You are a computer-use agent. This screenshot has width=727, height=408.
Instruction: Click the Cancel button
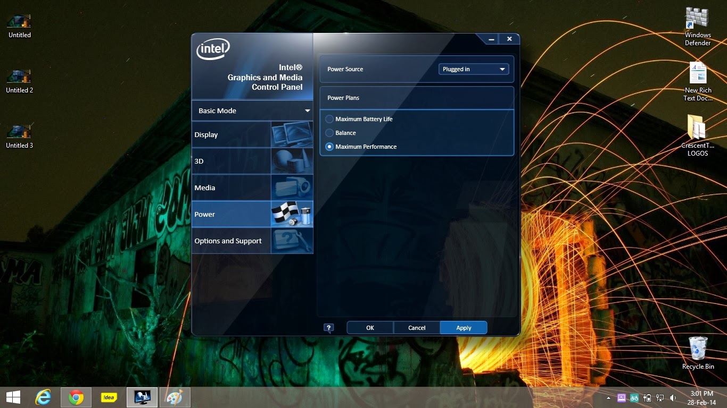417,328
